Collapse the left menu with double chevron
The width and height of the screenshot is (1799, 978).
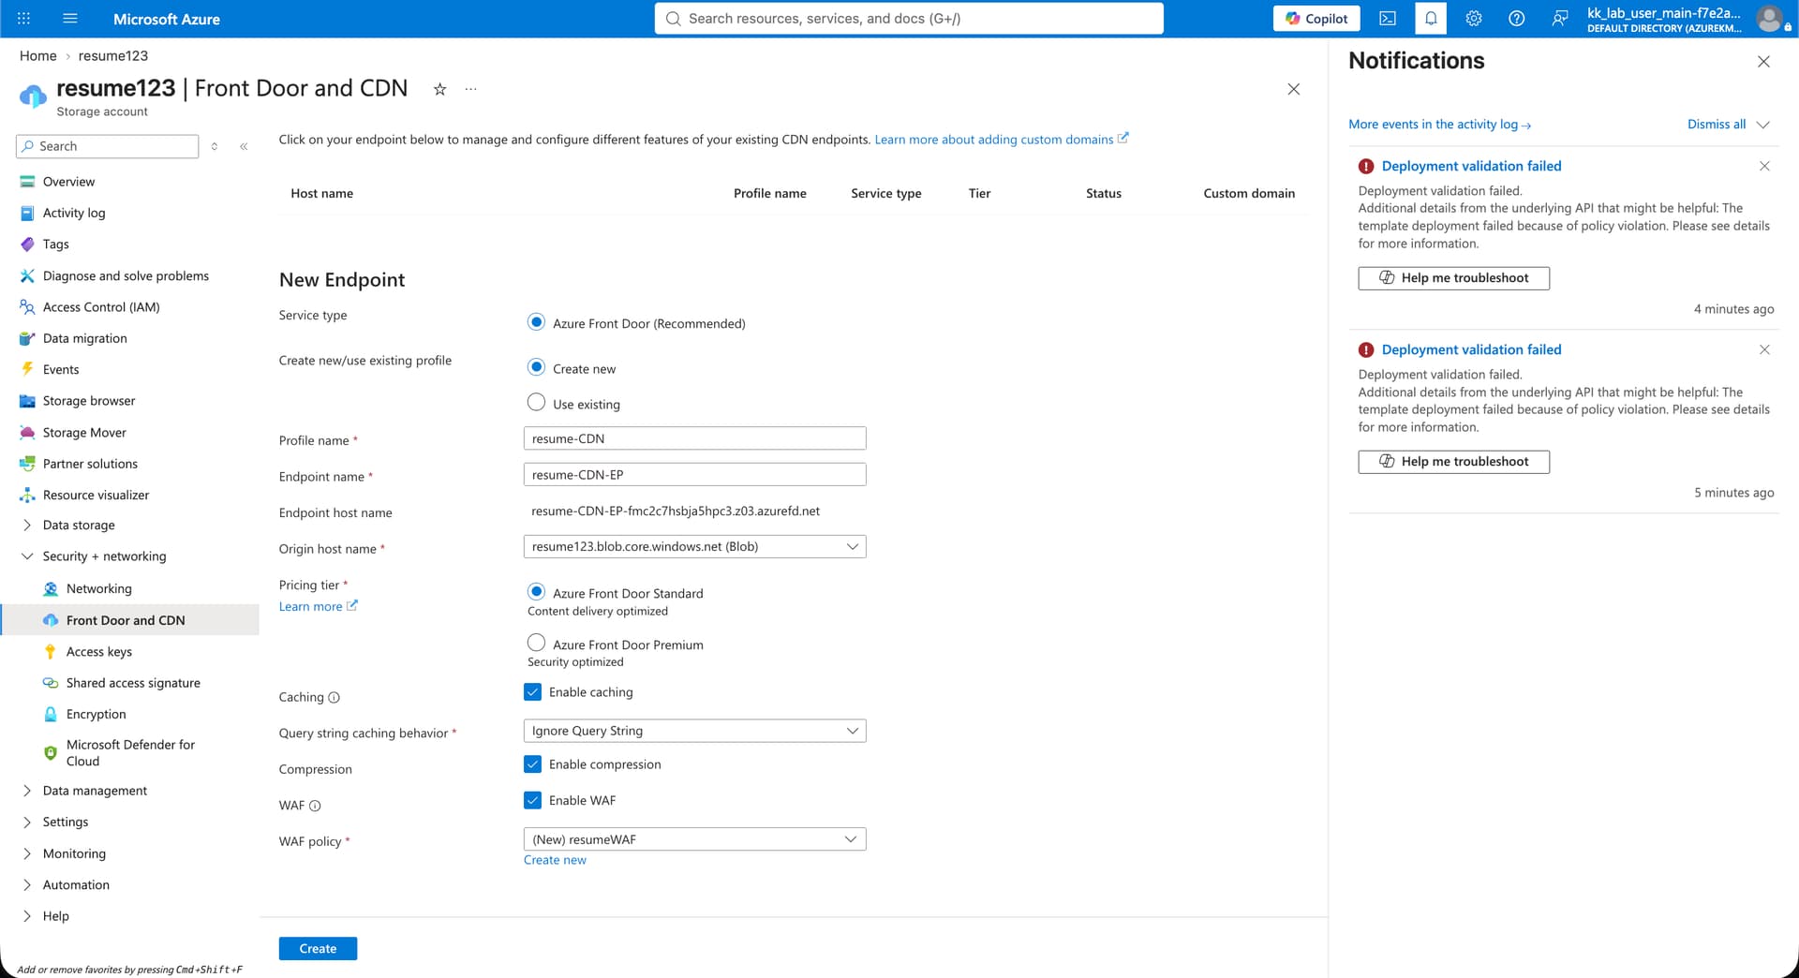tap(244, 146)
